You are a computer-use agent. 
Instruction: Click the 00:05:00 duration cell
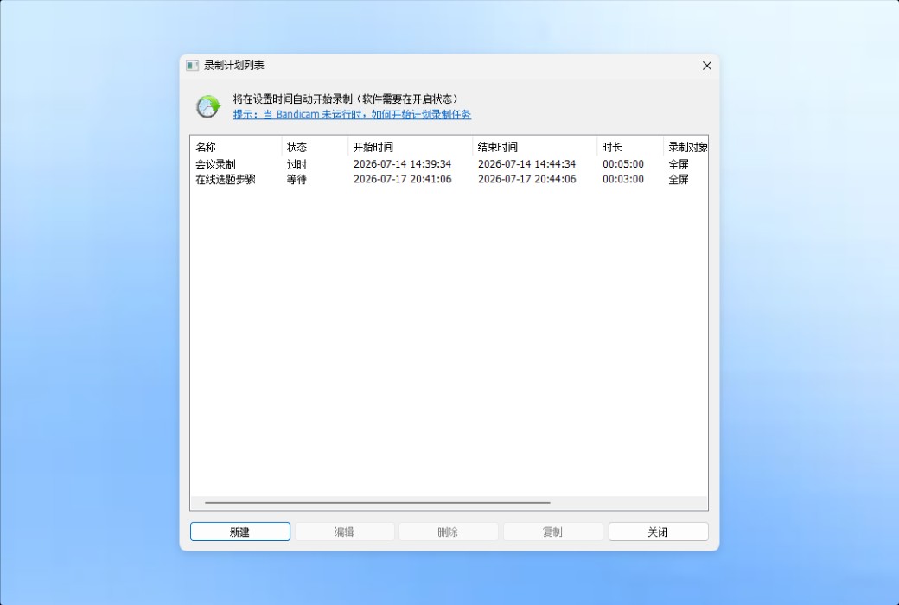point(622,164)
